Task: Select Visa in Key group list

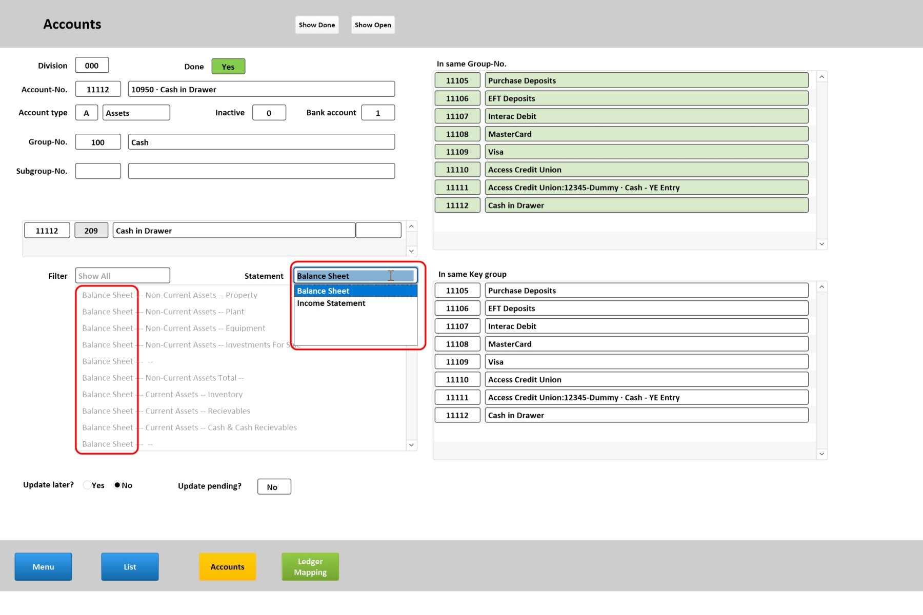Action: 647,362
